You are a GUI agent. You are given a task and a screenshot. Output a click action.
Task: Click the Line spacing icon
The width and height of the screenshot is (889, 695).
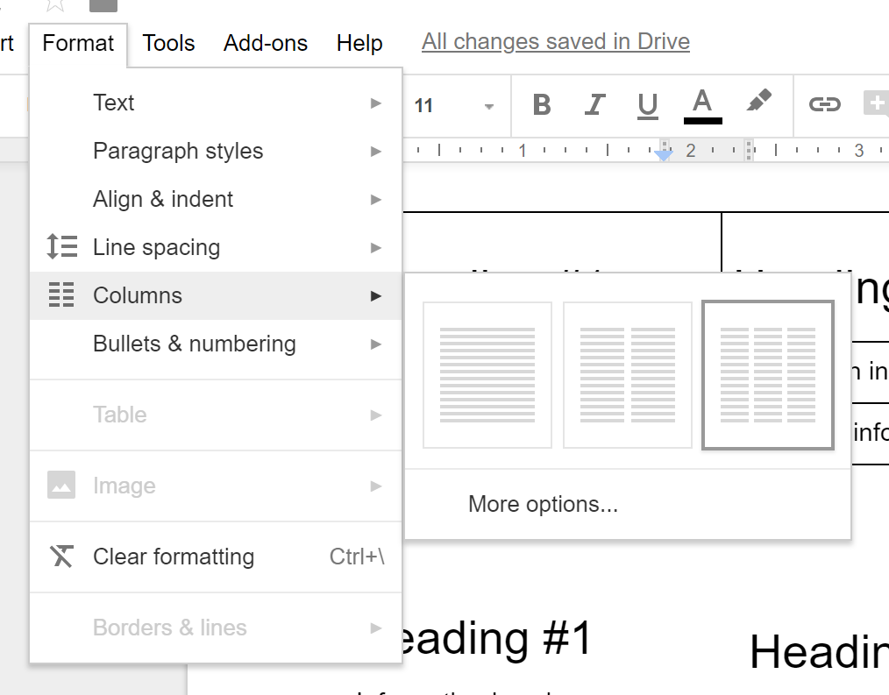(62, 246)
